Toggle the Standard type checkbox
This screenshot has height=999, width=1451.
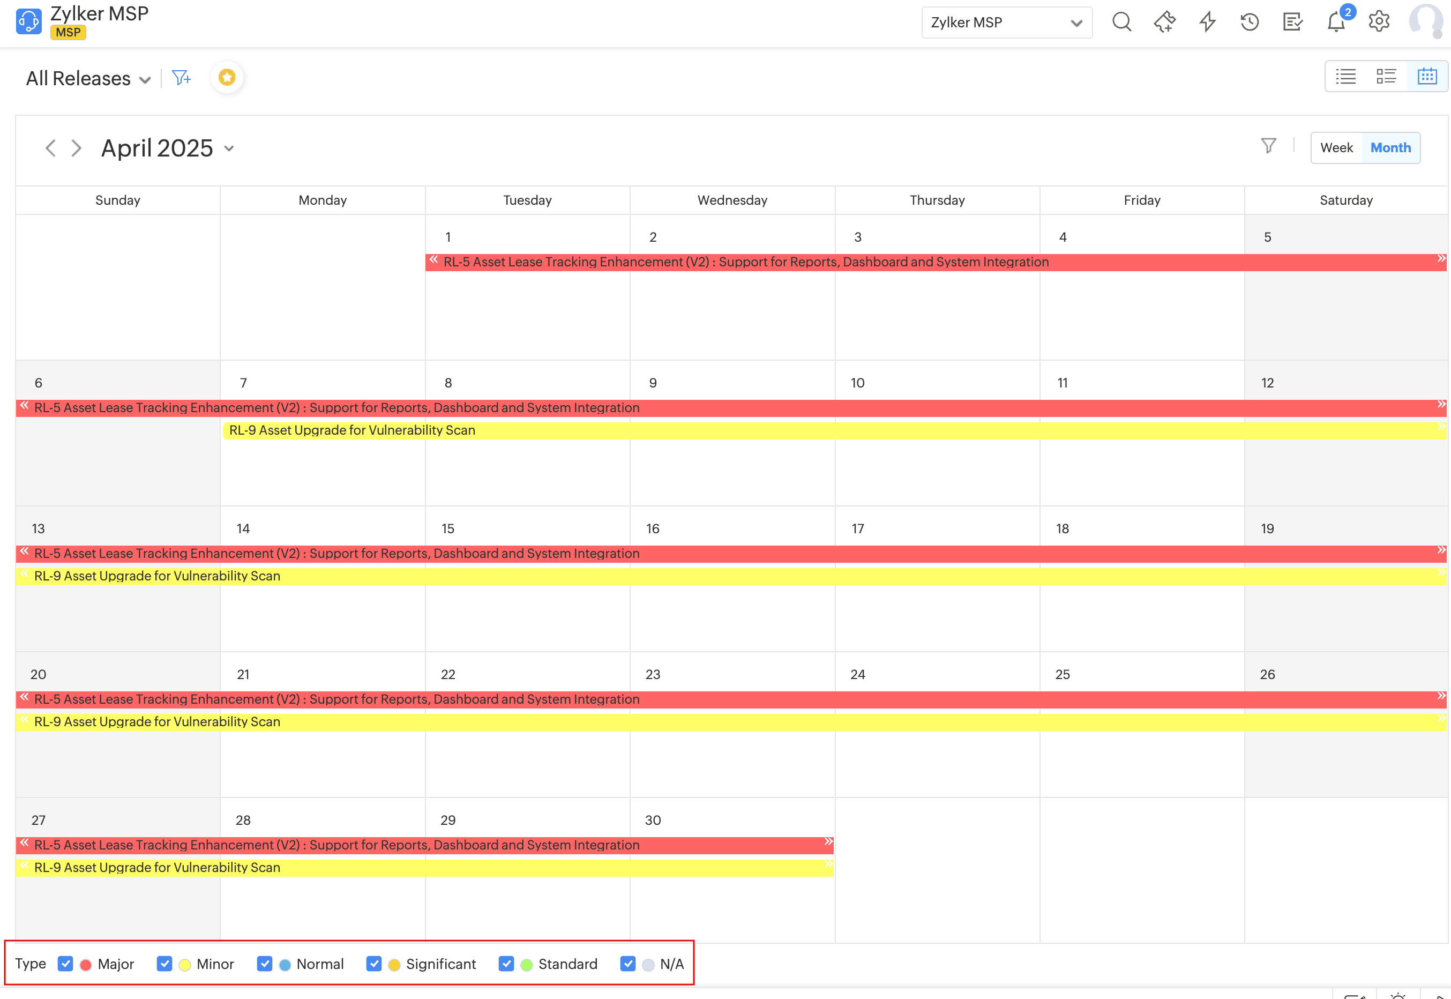(506, 963)
